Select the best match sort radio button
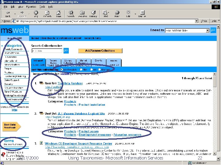The image size is (221, 165). point(62,69)
